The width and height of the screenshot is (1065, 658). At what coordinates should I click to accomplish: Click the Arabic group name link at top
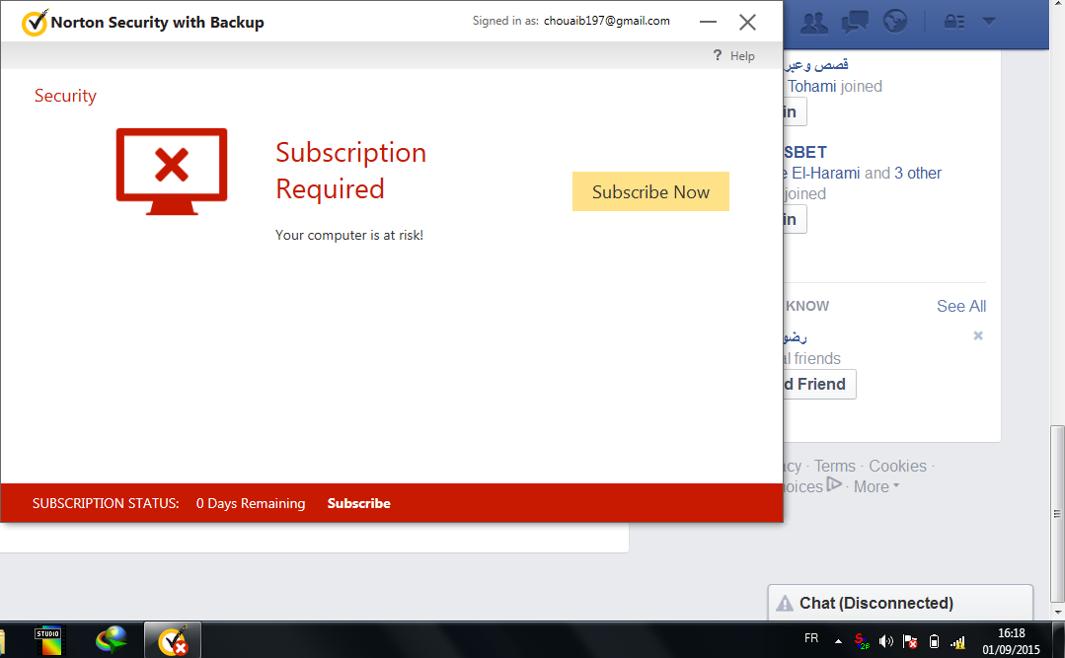click(817, 64)
